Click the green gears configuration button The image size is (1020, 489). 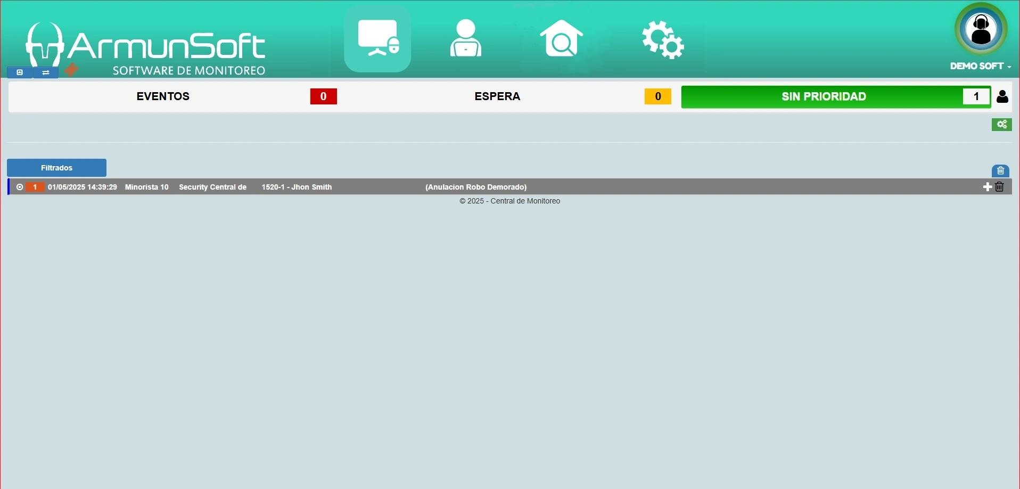[1001, 125]
